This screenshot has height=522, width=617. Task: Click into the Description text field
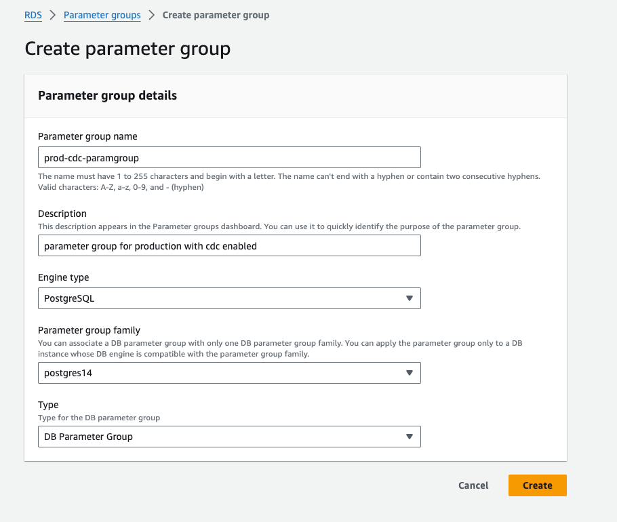tap(229, 245)
